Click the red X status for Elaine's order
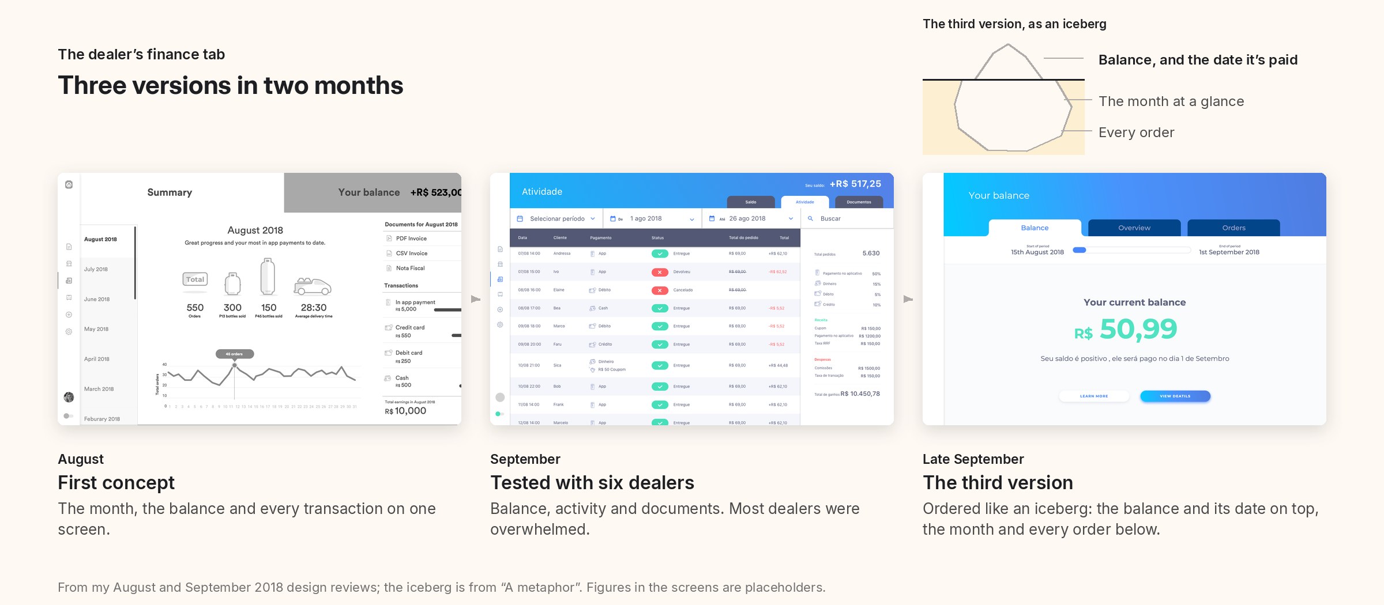 (660, 290)
